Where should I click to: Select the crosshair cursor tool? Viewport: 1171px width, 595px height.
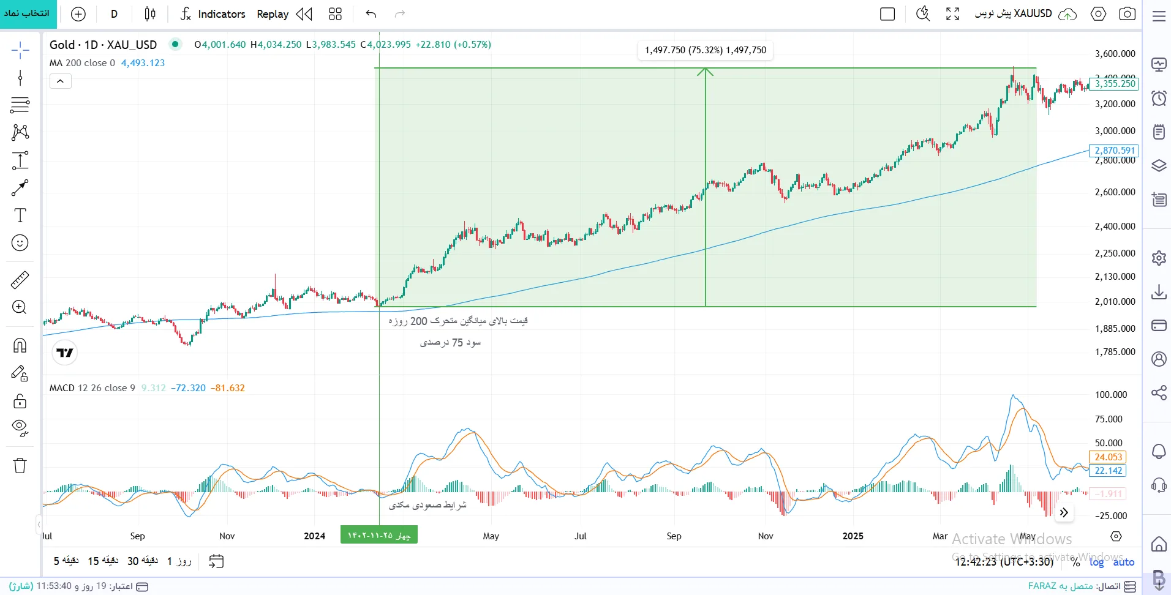tap(20, 50)
